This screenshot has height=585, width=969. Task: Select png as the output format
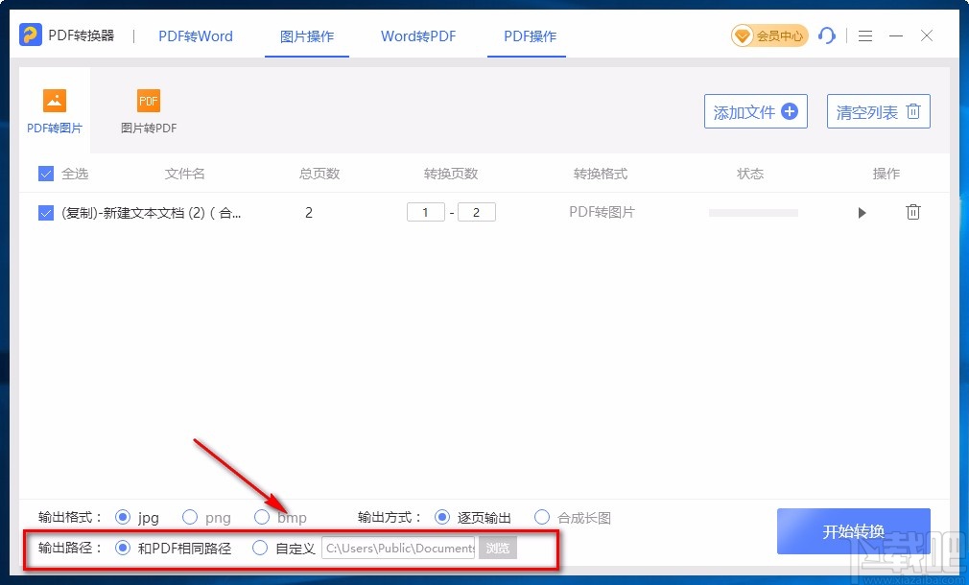[189, 517]
